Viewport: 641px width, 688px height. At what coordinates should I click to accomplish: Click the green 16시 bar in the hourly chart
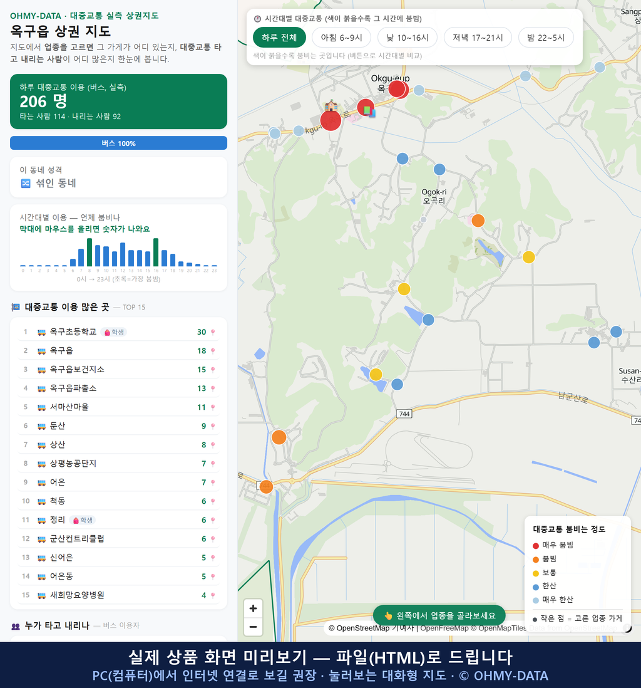pyautogui.click(x=156, y=253)
